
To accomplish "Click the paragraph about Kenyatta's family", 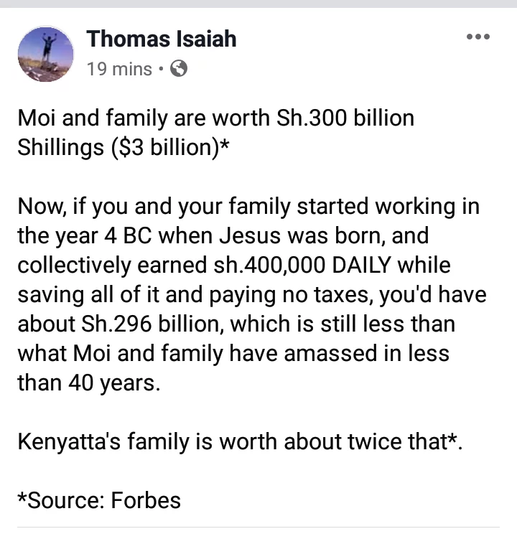I will coord(240,441).
